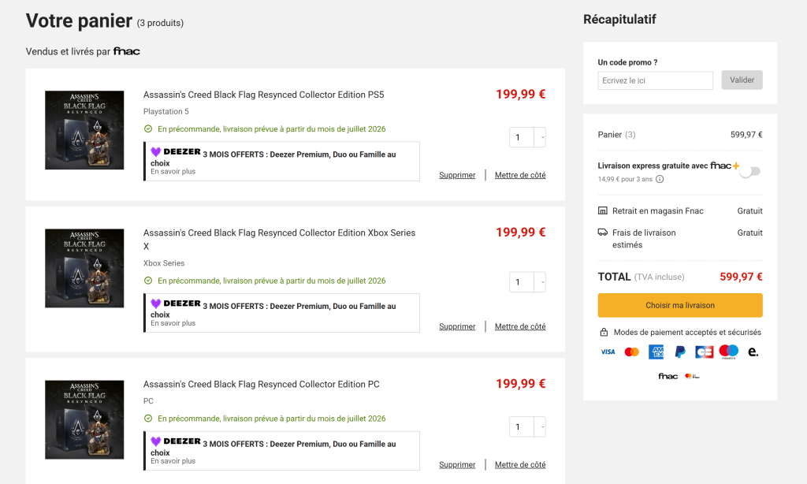Remove the PC edition via Supprimer
The height and width of the screenshot is (484, 807).
point(457,464)
